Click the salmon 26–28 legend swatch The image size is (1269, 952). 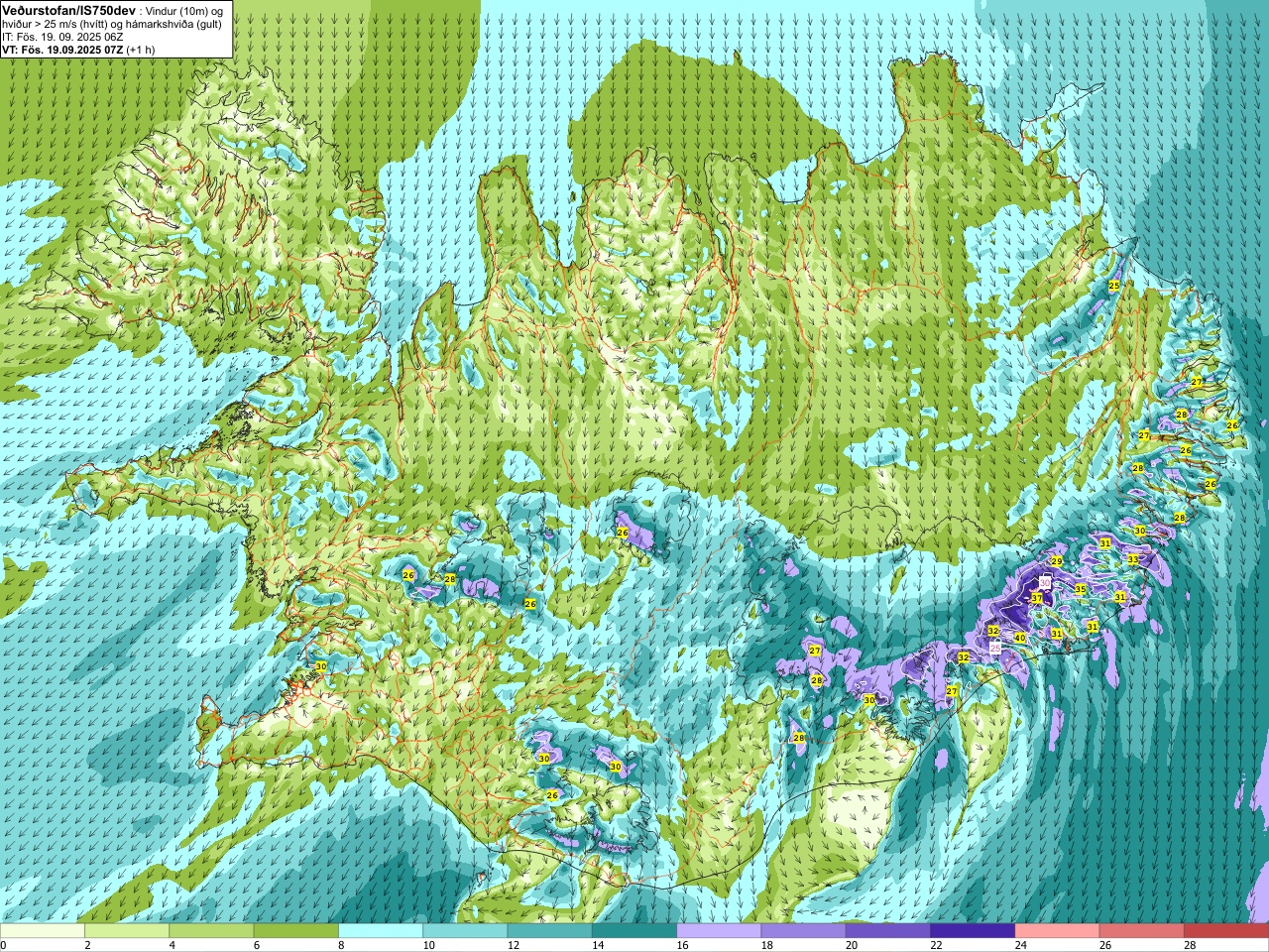click(x=1141, y=931)
